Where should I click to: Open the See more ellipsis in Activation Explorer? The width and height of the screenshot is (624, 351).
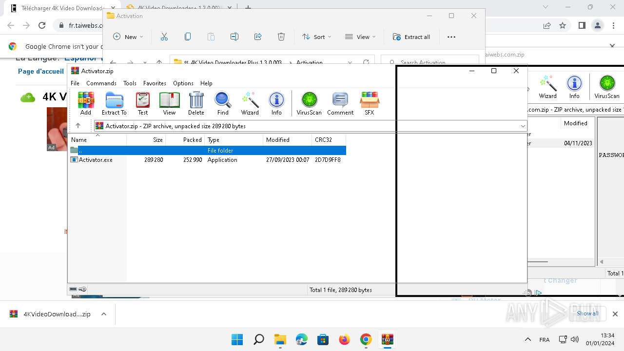[451, 37]
